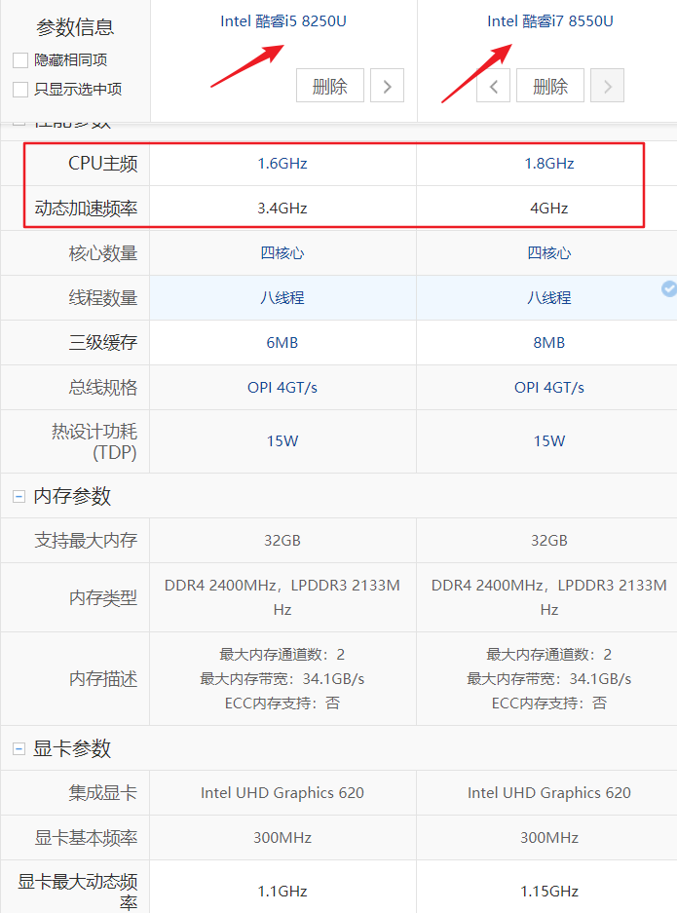The width and height of the screenshot is (677, 913).
Task: Open the Intel 酷睿i5 8250U product link
Action: pos(282,21)
